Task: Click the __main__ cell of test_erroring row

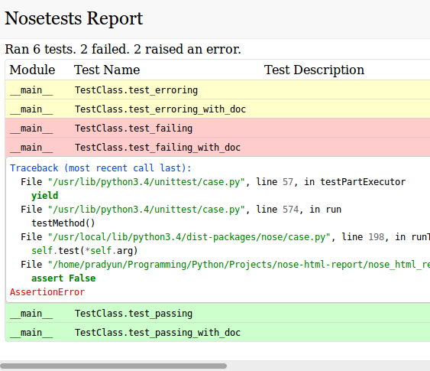Action: [31, 90]
